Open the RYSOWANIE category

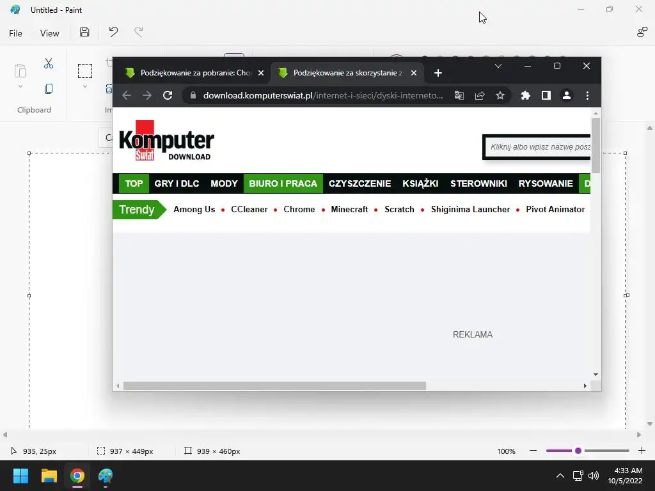(546, 183)
